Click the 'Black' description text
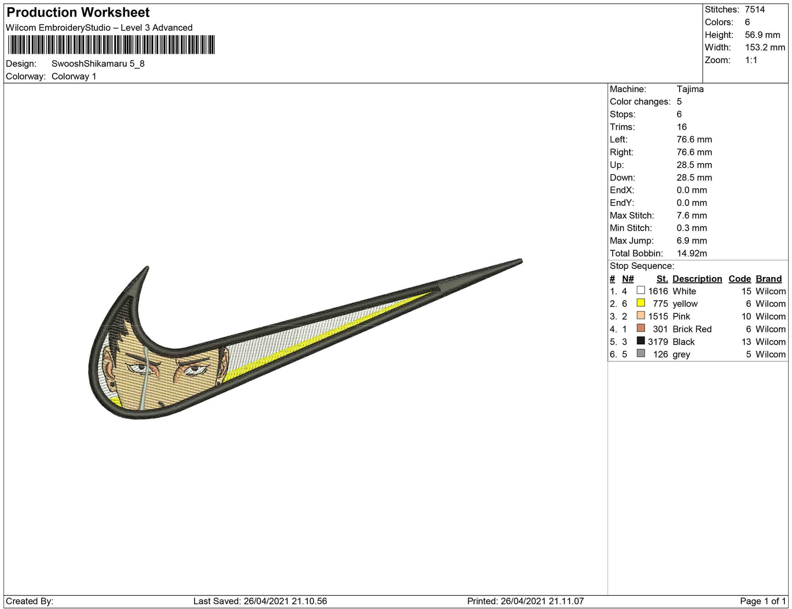Image resolution: width=792 pixels, height=609 pixels. point(683,342)
